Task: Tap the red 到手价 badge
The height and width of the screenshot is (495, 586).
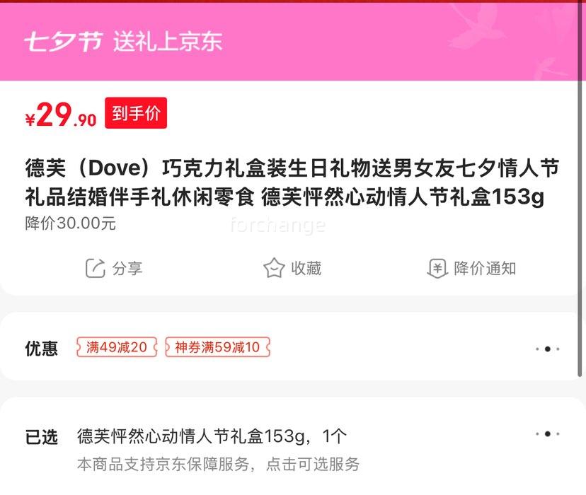Action: (136, 113)
